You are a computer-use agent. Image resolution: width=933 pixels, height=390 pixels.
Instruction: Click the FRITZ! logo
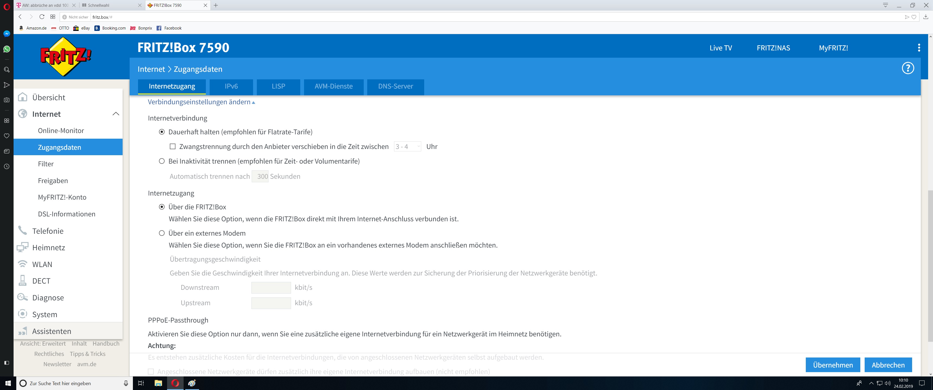coord(66,57)
